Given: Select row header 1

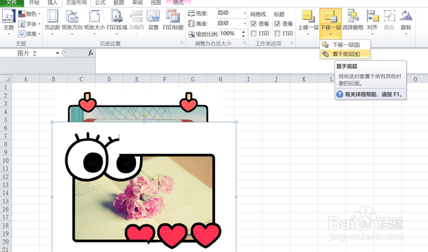Looking at the screenshot, I should pos(5,87).
